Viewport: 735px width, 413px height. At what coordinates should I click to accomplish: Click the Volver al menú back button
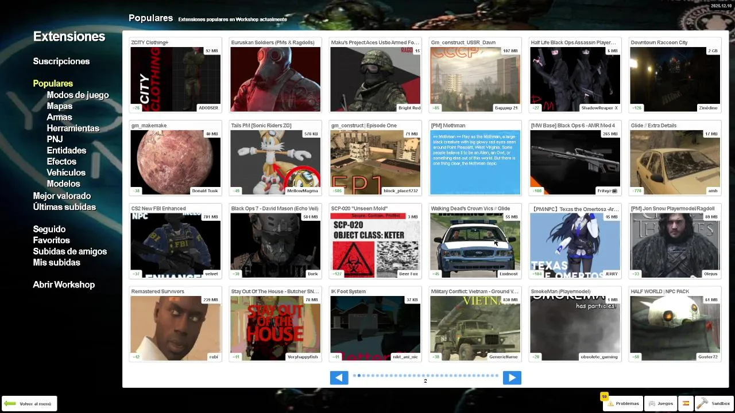[x=29, y=404]
